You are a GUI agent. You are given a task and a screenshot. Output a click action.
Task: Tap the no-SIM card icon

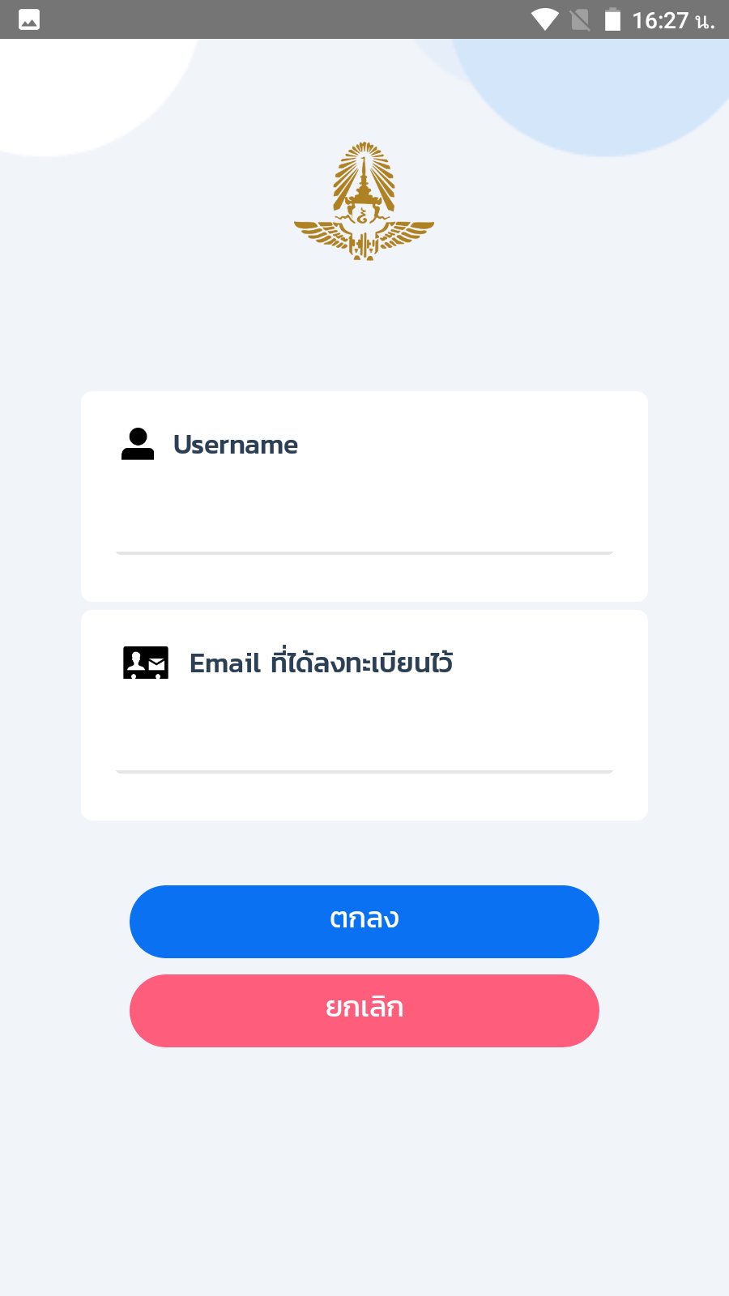coord(580,19)
